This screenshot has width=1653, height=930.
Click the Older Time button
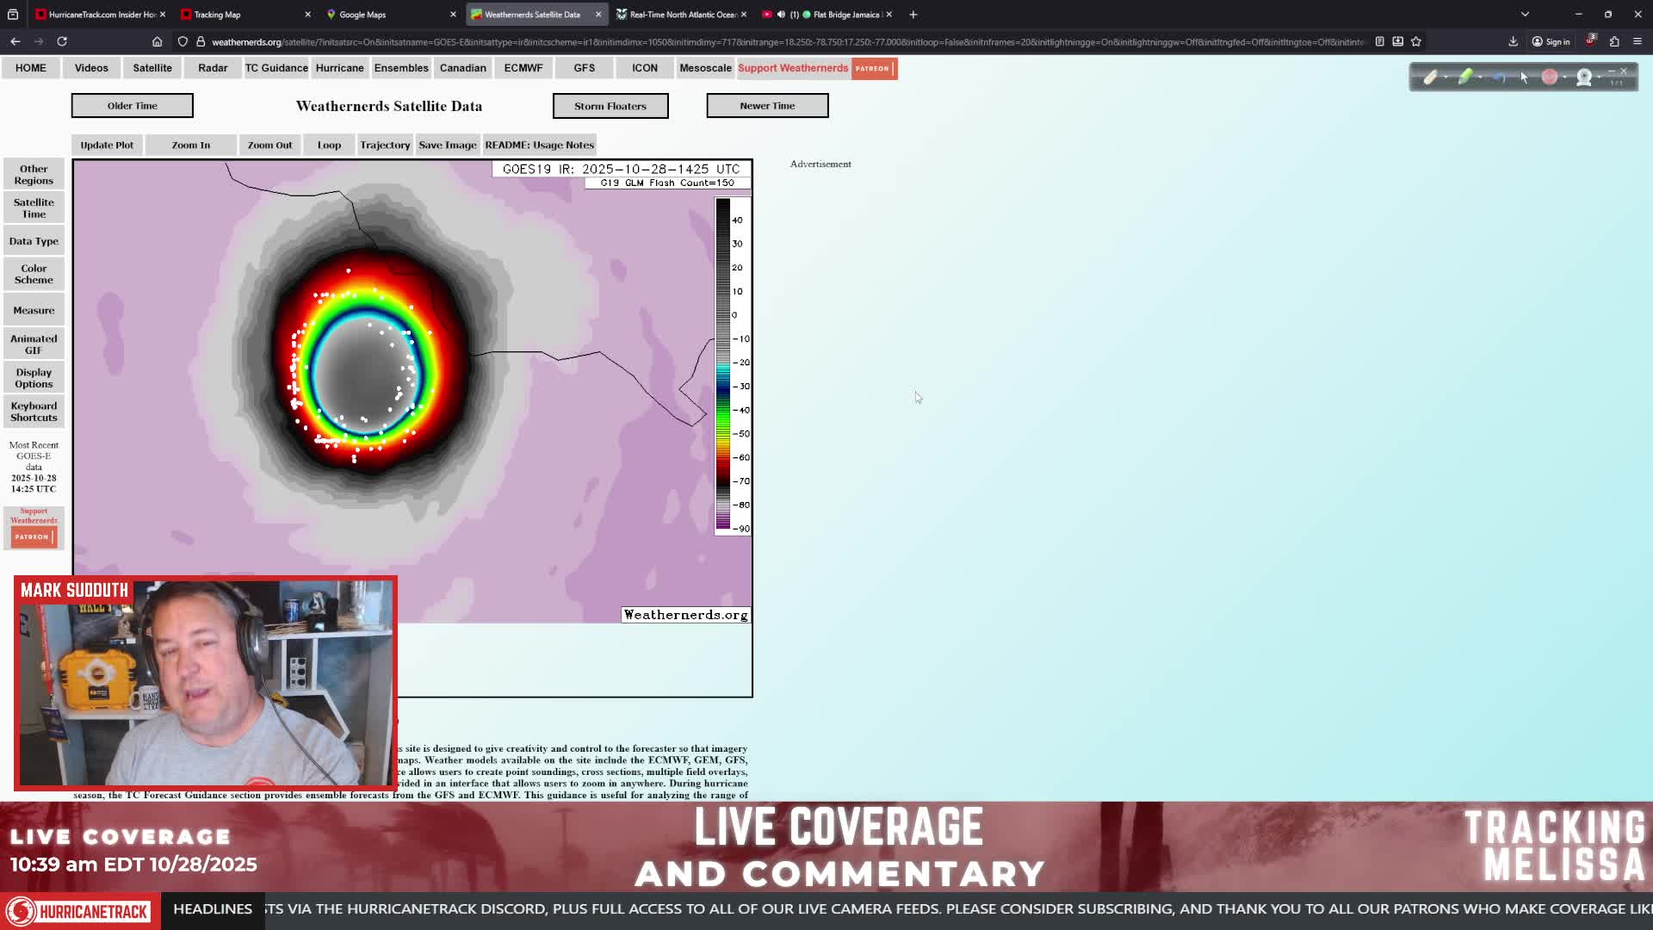(x=132, y=106)
